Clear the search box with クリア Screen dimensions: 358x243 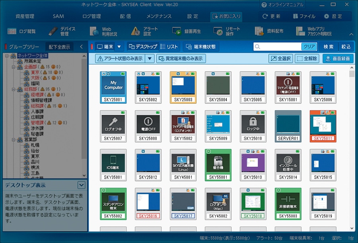click(x=309, y=47)
